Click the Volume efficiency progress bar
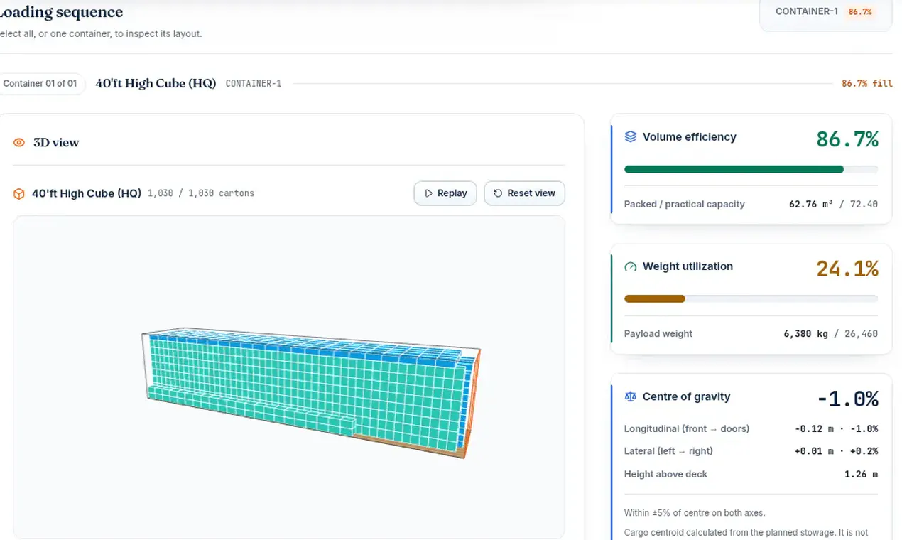The height and width of the screenshot is (540, 902). 751,169
